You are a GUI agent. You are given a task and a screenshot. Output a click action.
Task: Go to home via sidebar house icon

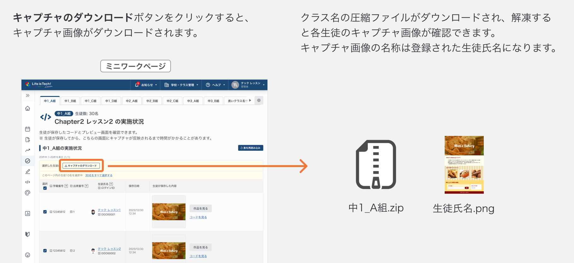pos(28,109)
